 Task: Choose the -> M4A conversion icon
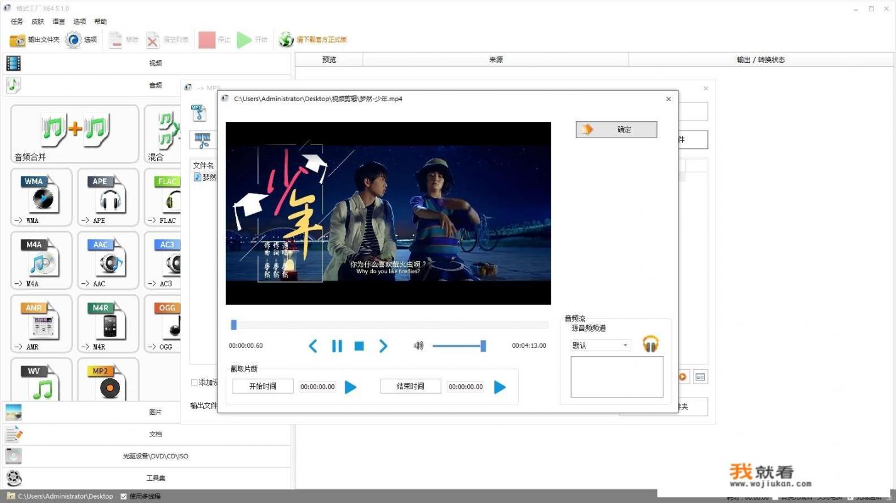click(41, 261)
